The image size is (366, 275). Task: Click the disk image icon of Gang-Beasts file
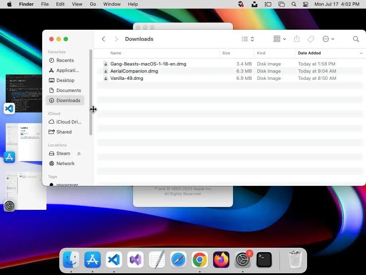coord(106,64)
